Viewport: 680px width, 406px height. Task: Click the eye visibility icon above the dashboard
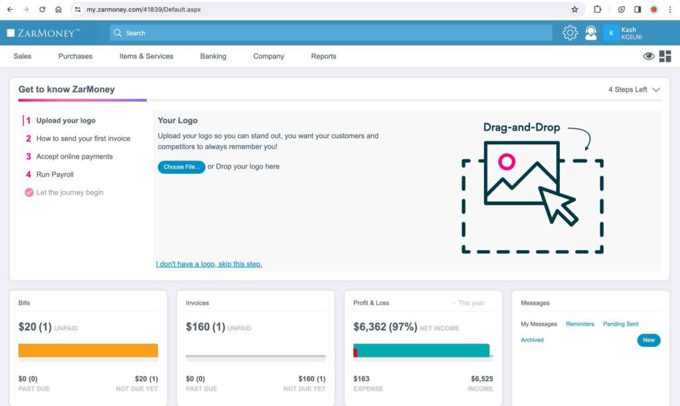pyautogui.click(x=649, y=56)
